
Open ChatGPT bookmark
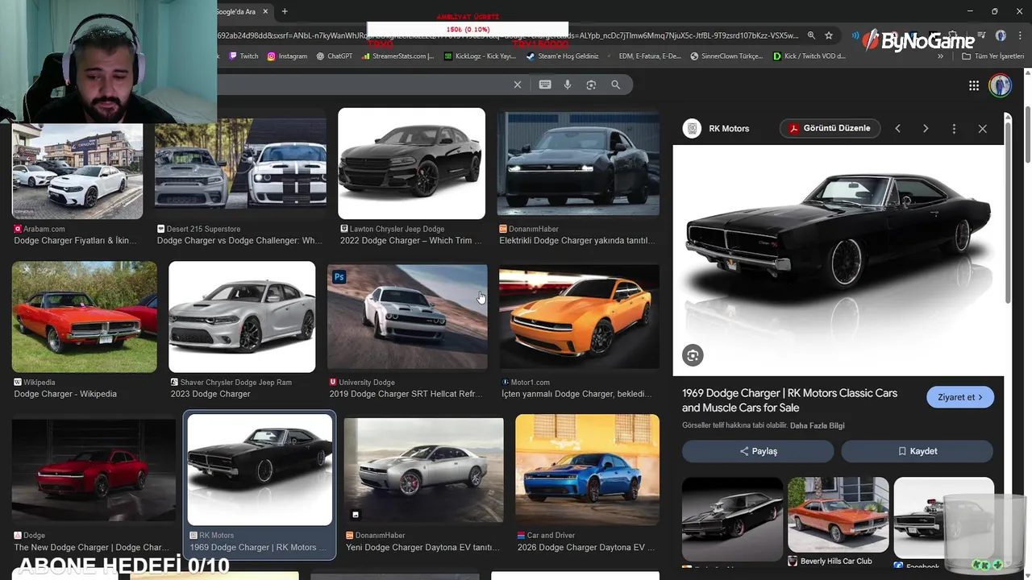[x=335, y=56]
